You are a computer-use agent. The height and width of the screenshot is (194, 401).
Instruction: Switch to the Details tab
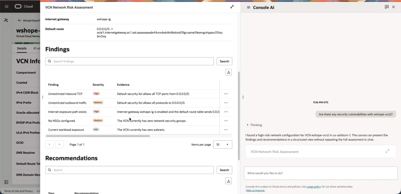pos(22,48)
